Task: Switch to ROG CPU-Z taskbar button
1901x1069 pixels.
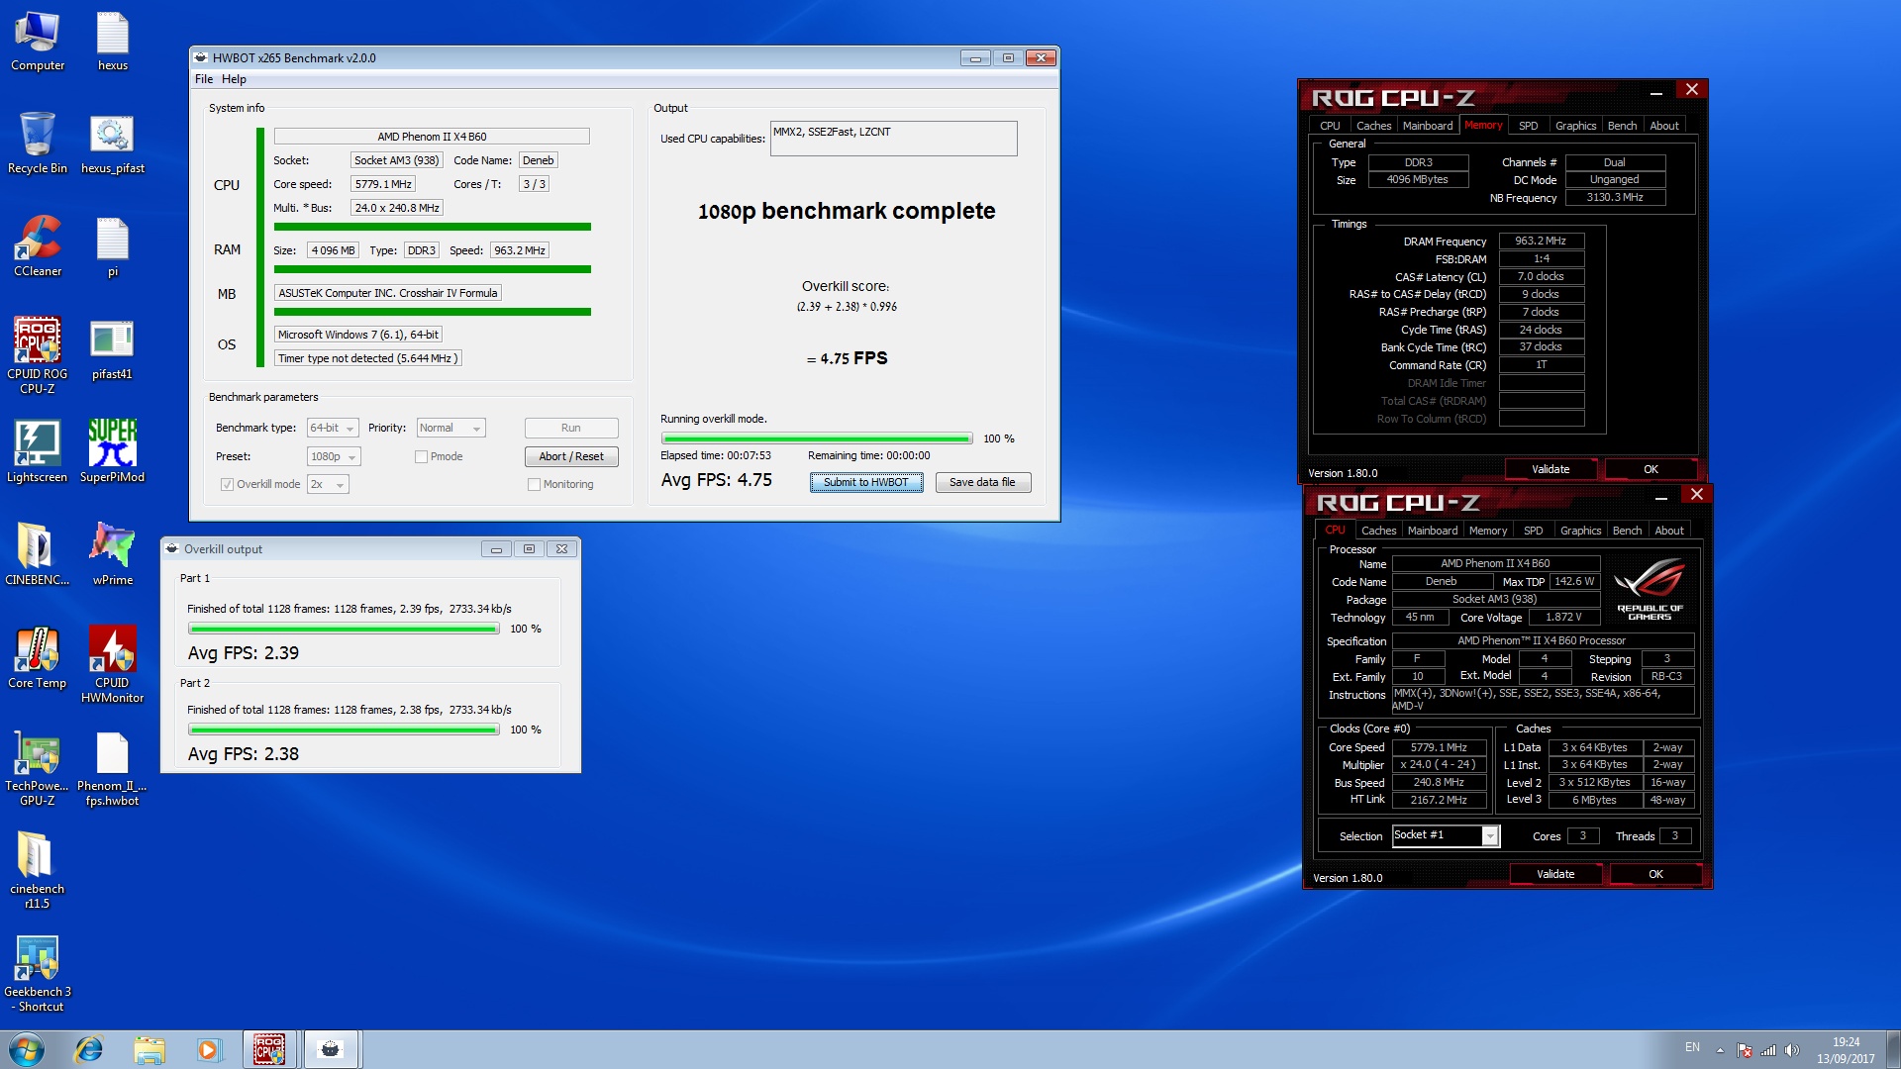Action: coord(270,1049)
